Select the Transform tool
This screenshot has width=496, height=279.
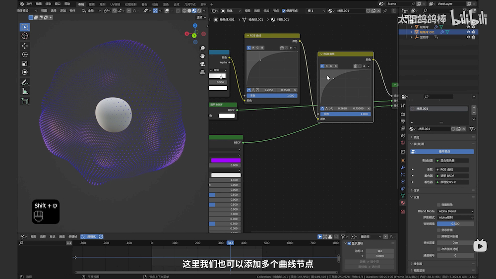pyautogui.click(x=25, y=72)
